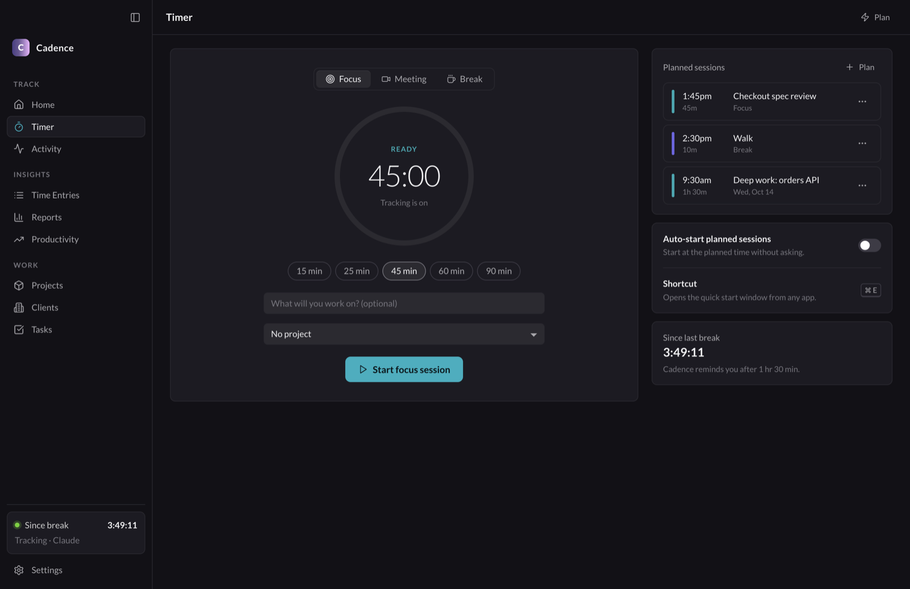Enable Auto-start planned sessions toggle

pos(869,245)
